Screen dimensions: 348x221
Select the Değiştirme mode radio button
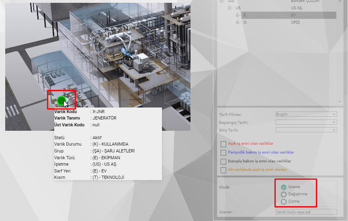tap(284, 195)
